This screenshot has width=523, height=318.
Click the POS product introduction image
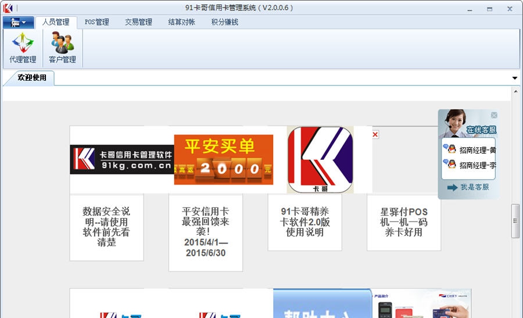[421, 303]
